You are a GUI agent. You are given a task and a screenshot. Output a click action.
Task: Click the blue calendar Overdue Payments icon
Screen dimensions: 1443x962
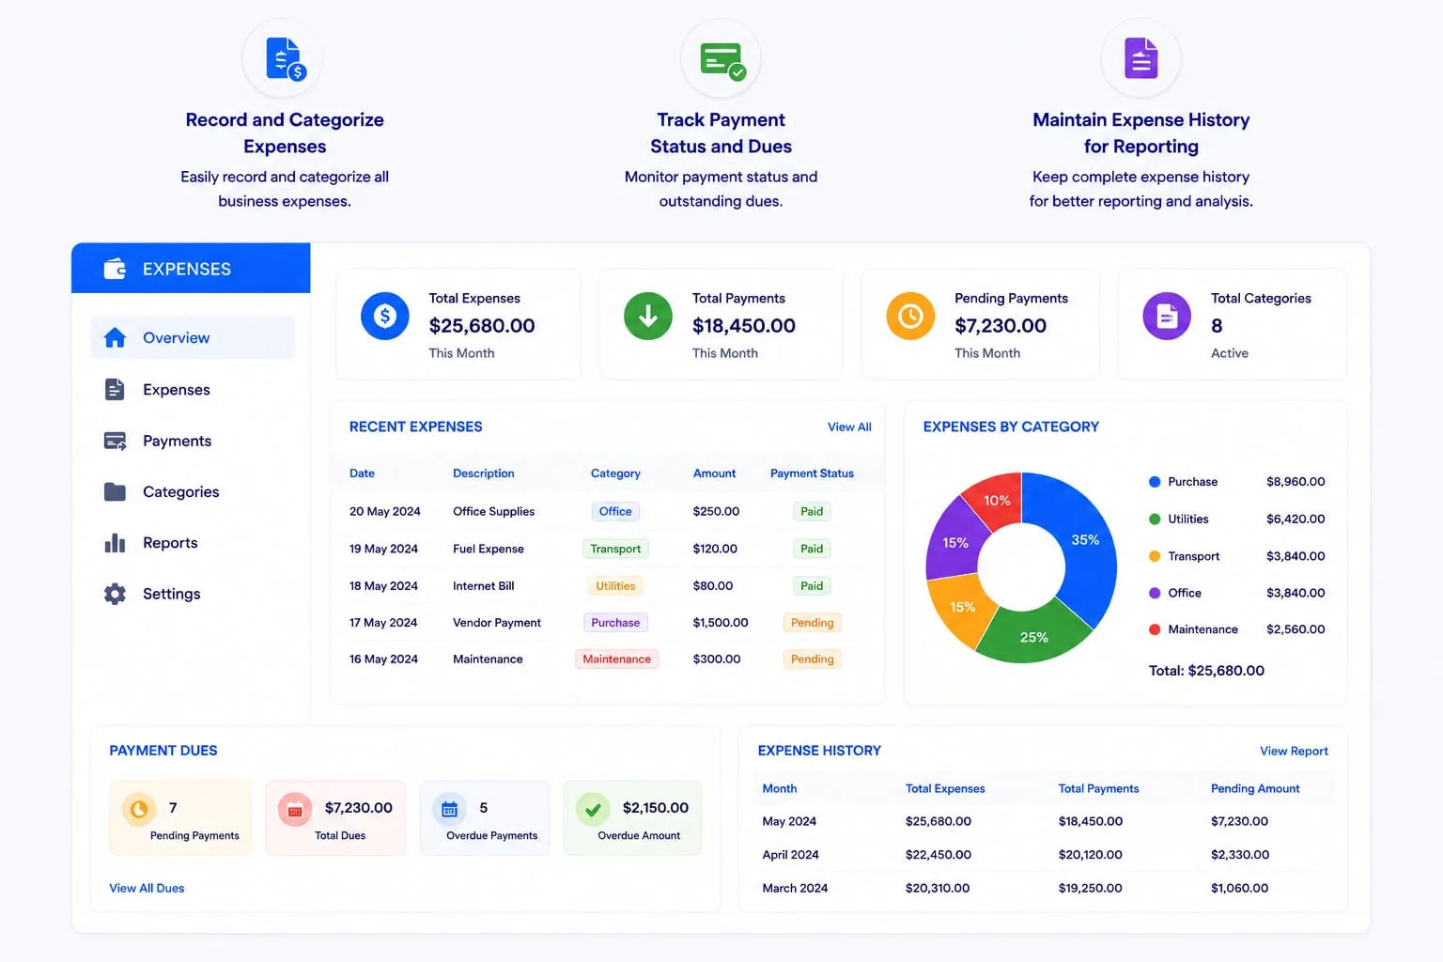click(x=449, y=809)
